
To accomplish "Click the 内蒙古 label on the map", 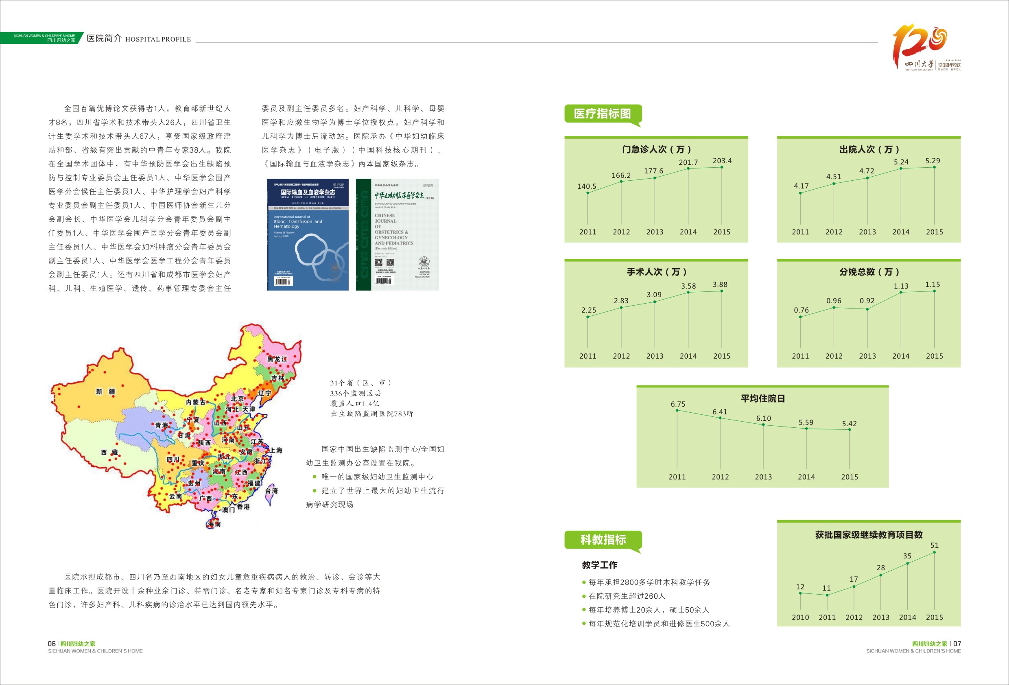I will click(x=196, y=402).
